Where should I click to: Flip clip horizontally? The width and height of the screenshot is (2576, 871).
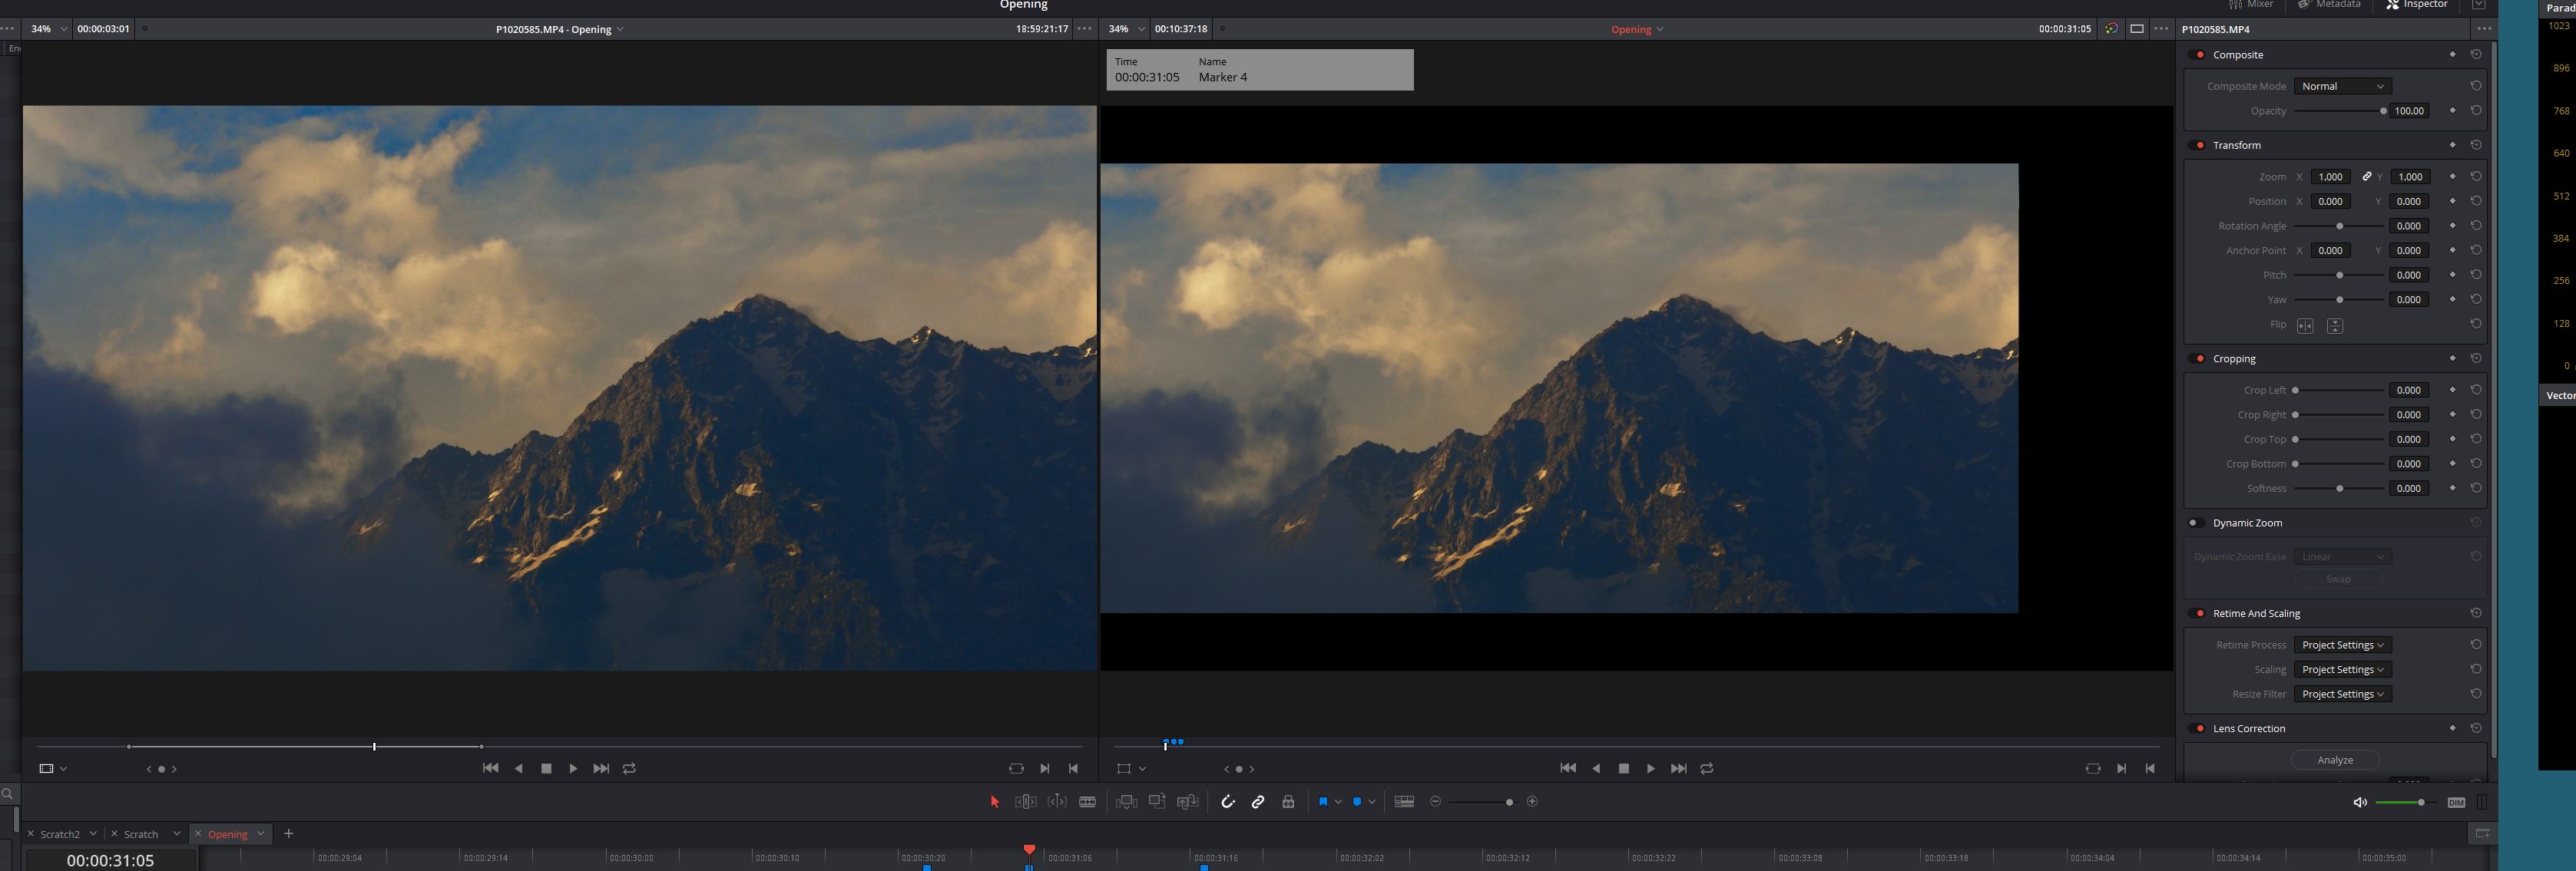[x=2305, y=327]
